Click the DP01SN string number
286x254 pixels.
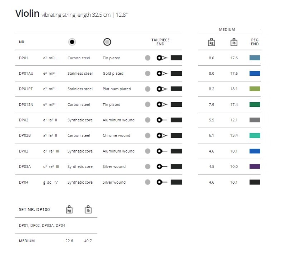(25, 105)
